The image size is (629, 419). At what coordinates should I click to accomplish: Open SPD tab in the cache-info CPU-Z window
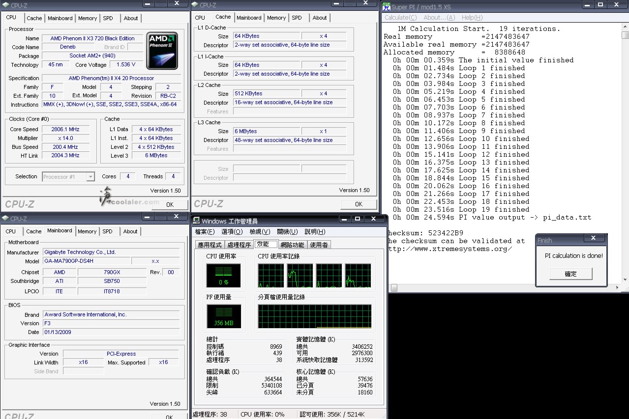[x=297, y=18]
